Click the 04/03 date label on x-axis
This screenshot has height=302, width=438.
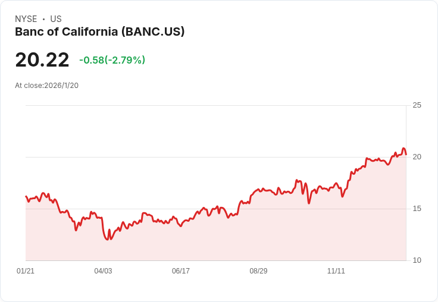coord(103,270)
